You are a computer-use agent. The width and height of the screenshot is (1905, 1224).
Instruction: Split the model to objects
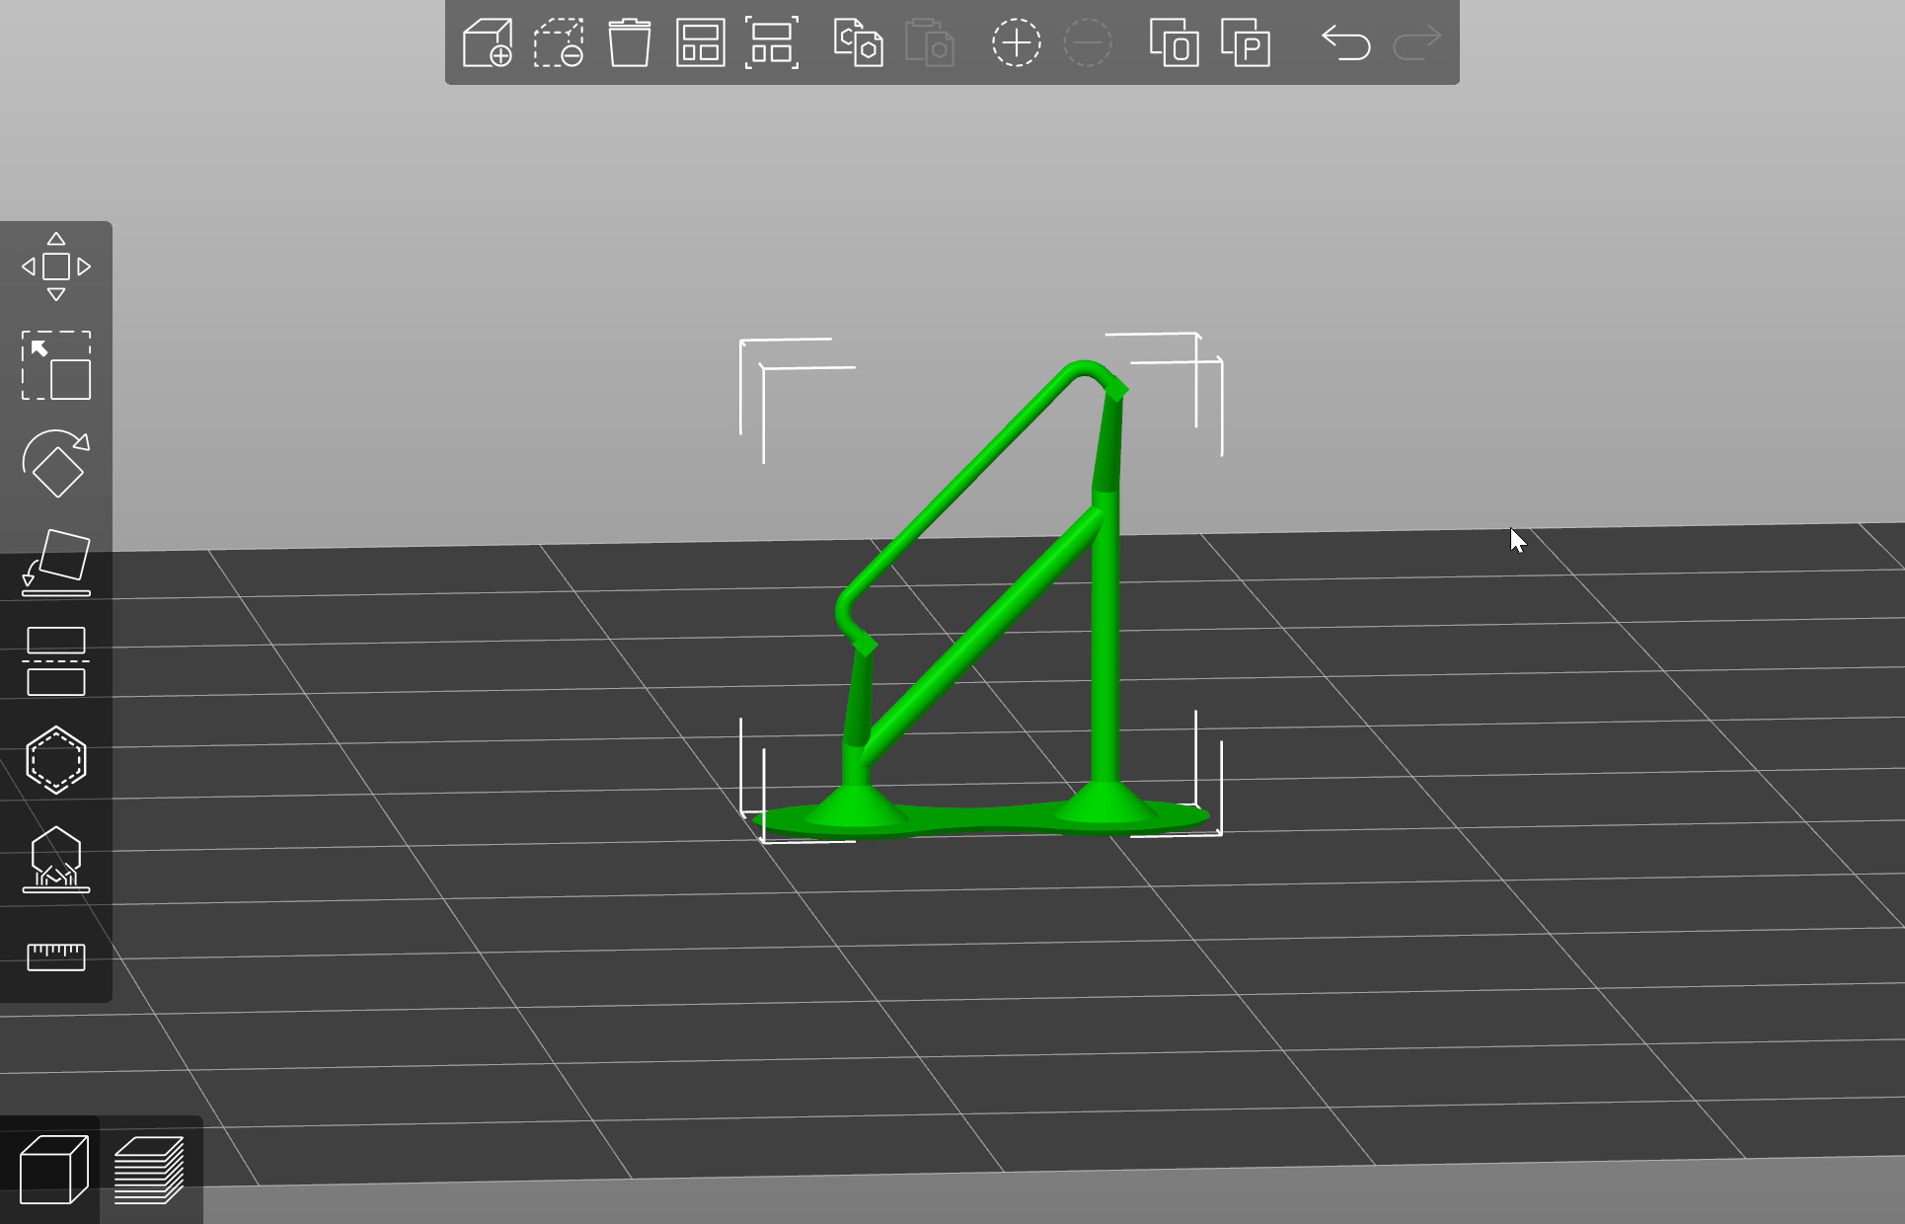click(x=1175, y=43)
